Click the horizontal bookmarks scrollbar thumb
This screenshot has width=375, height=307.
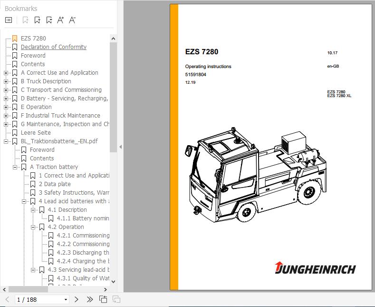[28, 289]
